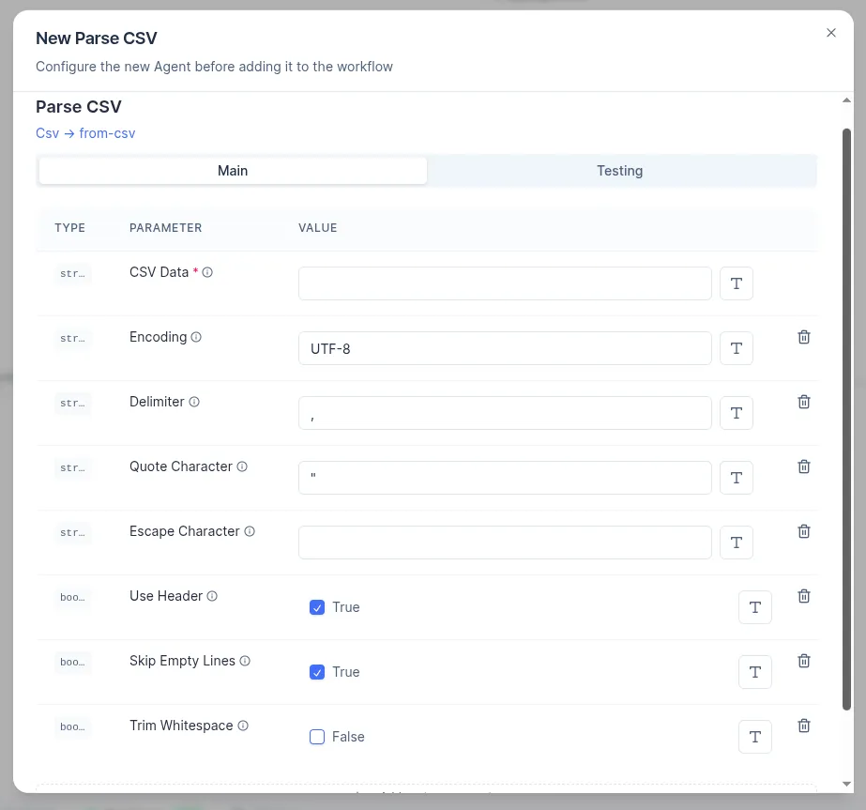
Task: Click the T icon for Skip Empty Lines
Action: [754, 671]
